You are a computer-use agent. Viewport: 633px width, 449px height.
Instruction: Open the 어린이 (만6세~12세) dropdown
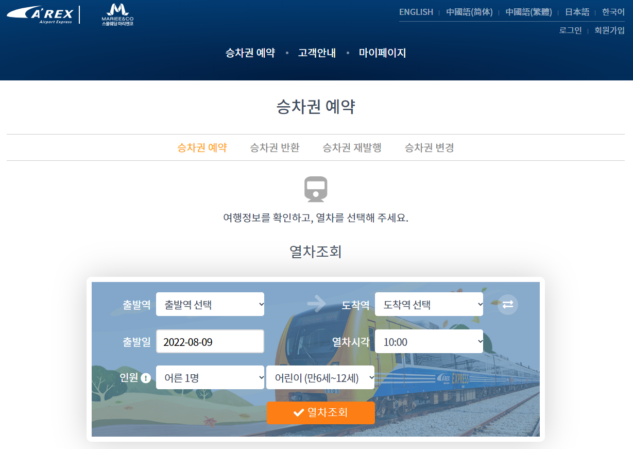coord(320,377)
